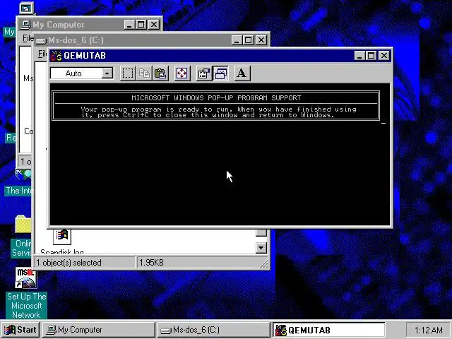Screen dimensions: 452x339
Task: Click the MS-DOS icon in QEMUTAB title bar
Action: (56, 56)
